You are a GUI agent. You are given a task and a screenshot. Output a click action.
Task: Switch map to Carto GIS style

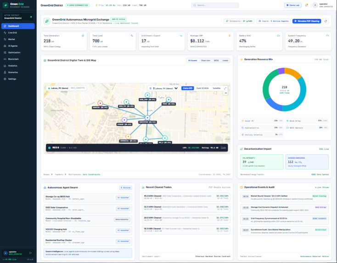(188, 88)
